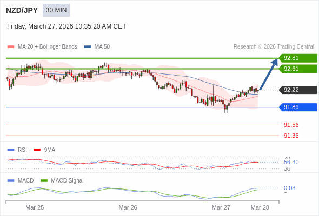Click the 30 MIN timeframe badge
This screenshot has height=216, width=319.
(x=56, y=10)
